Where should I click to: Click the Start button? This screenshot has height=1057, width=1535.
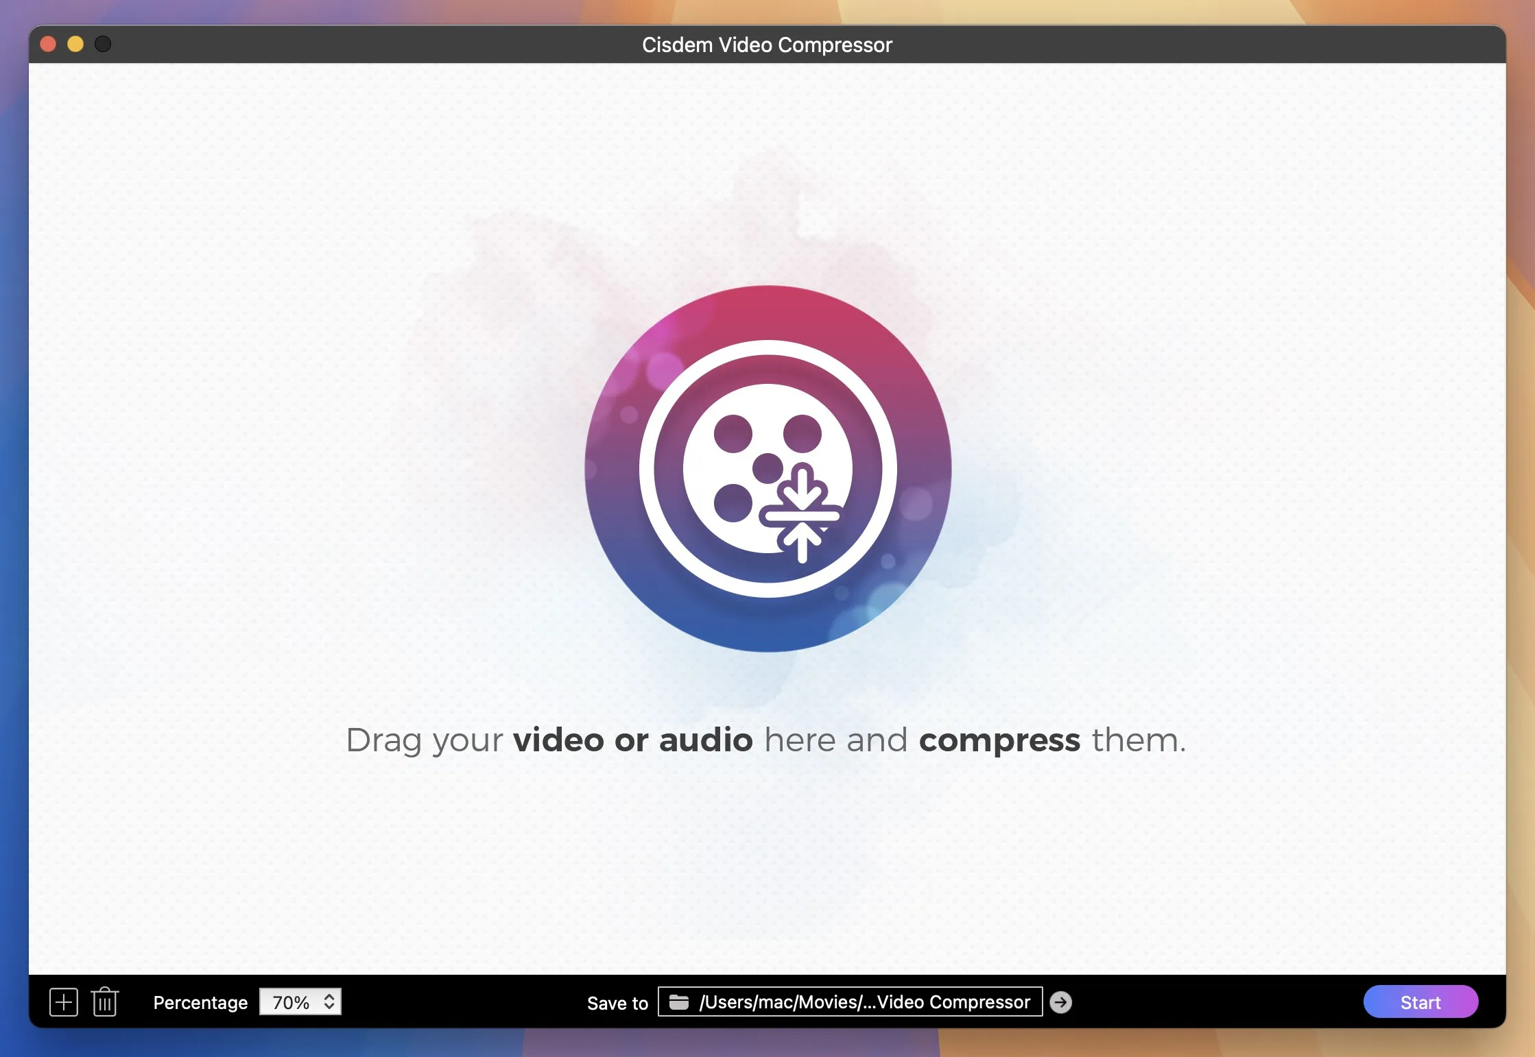pos(1420,1002)
